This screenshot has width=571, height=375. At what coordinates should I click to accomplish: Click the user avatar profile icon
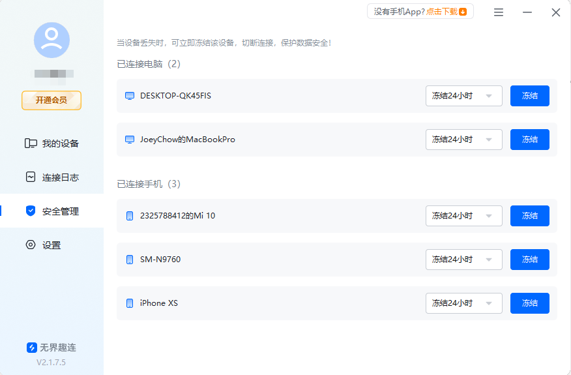[51, 40]
